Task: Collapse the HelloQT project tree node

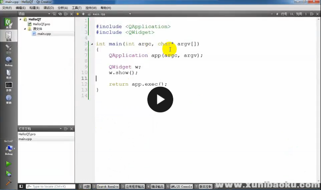Action: tap(20, 19)
